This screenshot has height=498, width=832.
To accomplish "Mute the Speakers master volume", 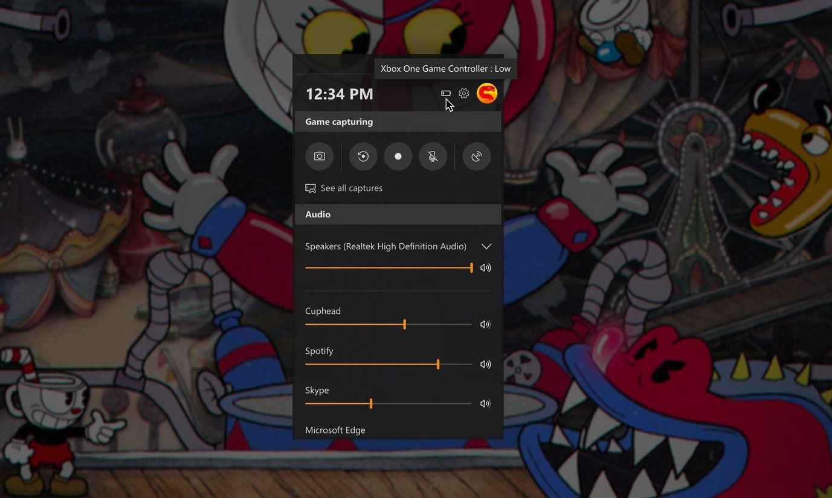I will coord(485,267).
